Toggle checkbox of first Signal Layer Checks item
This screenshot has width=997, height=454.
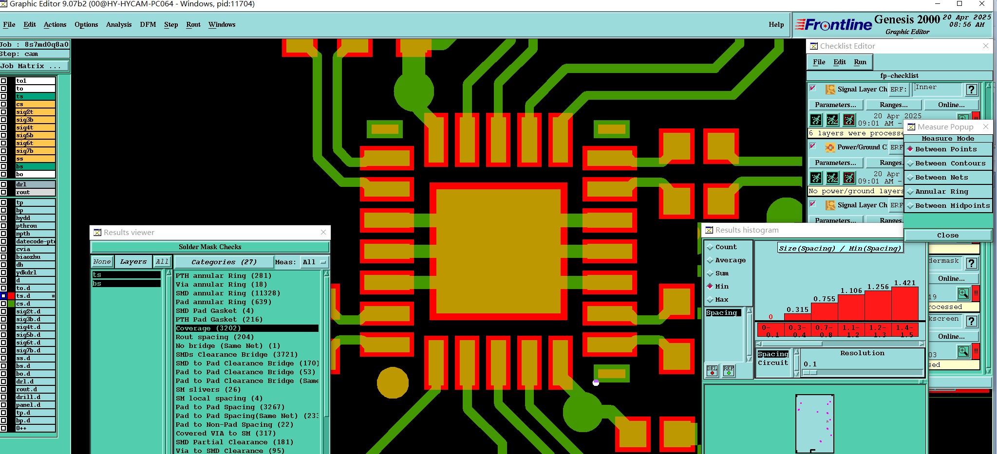813,88
